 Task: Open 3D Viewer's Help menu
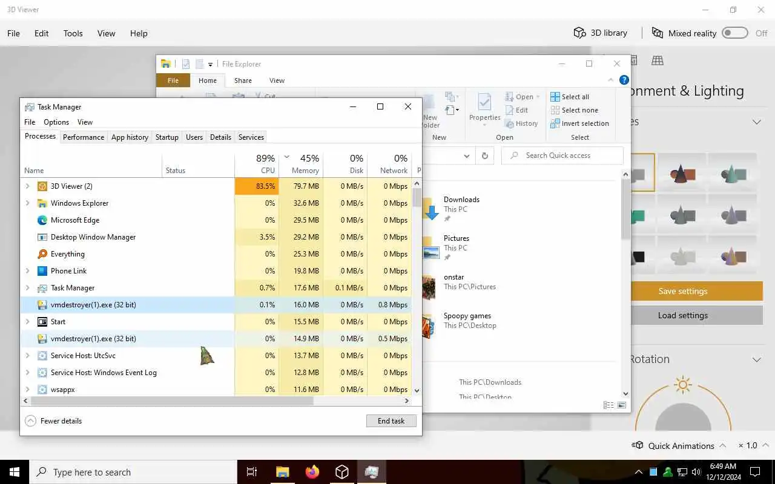tap(139, 33)
